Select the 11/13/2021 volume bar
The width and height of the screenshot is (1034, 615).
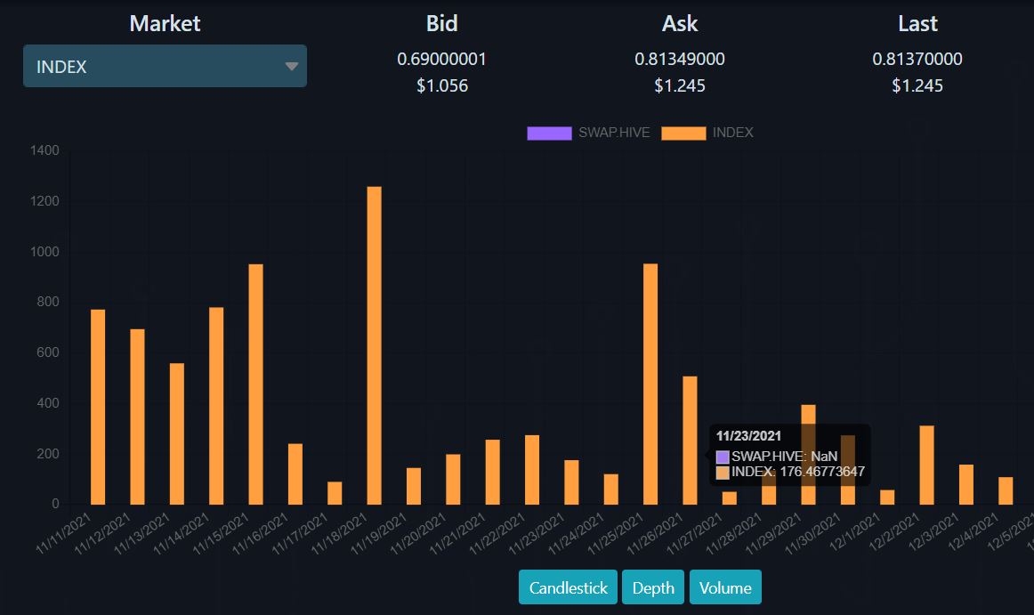point(177,434)
